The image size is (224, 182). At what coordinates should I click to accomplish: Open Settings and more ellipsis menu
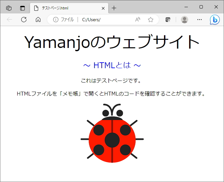click(x=200, y=20)
